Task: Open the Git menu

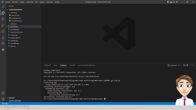Action: pos(36,2)
